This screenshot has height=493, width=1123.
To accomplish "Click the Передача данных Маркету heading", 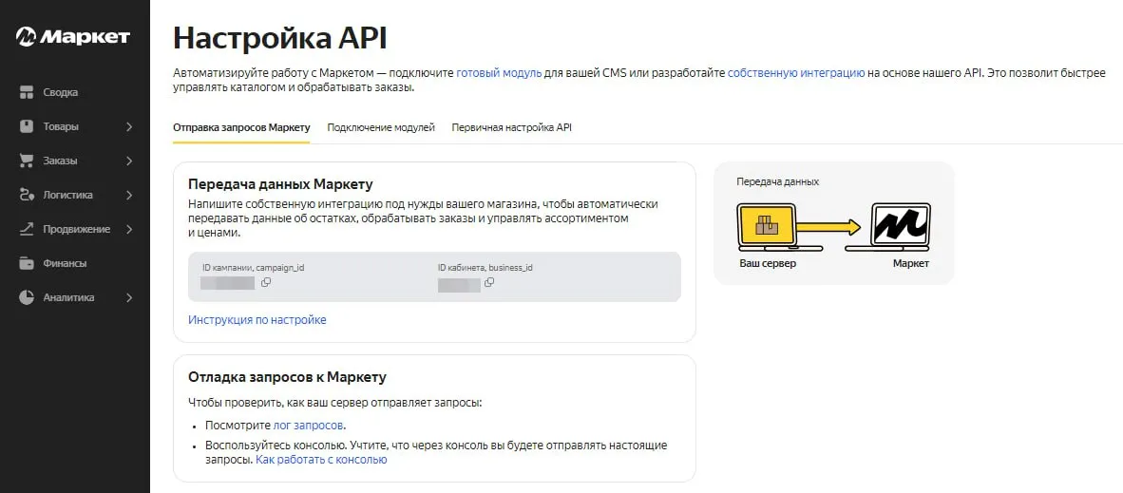I will [281, 184].
